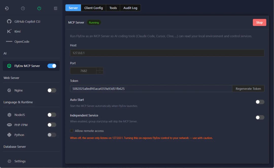Switch to the Client Config tab
The height and width of the screenshot is (168, 274).
coord(93,8)
